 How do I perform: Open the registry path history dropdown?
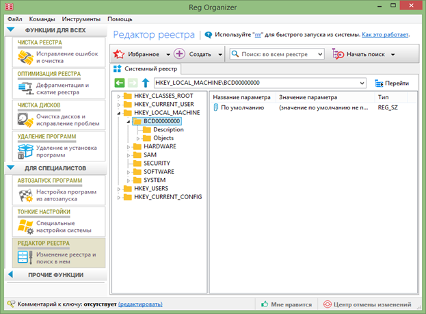pos(362,83)
